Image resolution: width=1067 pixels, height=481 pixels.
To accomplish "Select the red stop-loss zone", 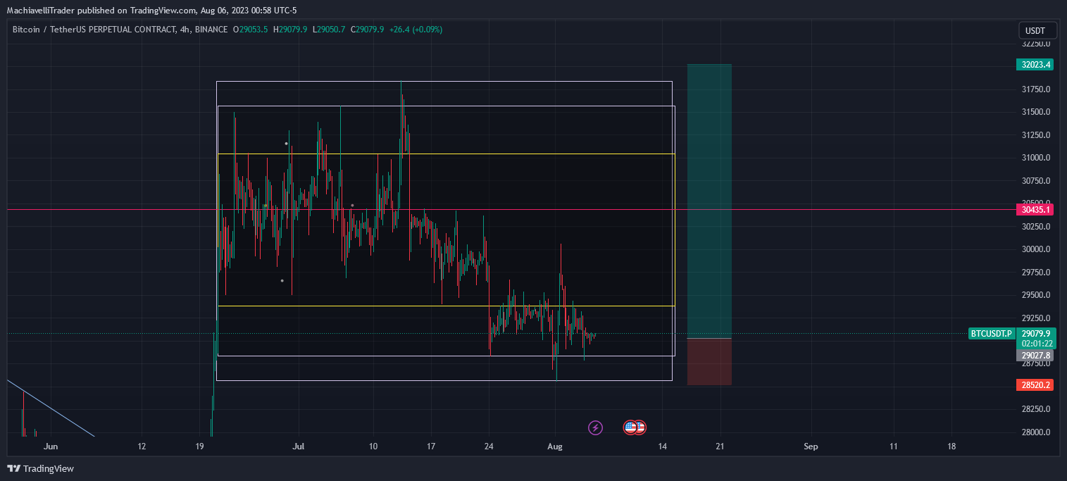I will tap(709, 362).
